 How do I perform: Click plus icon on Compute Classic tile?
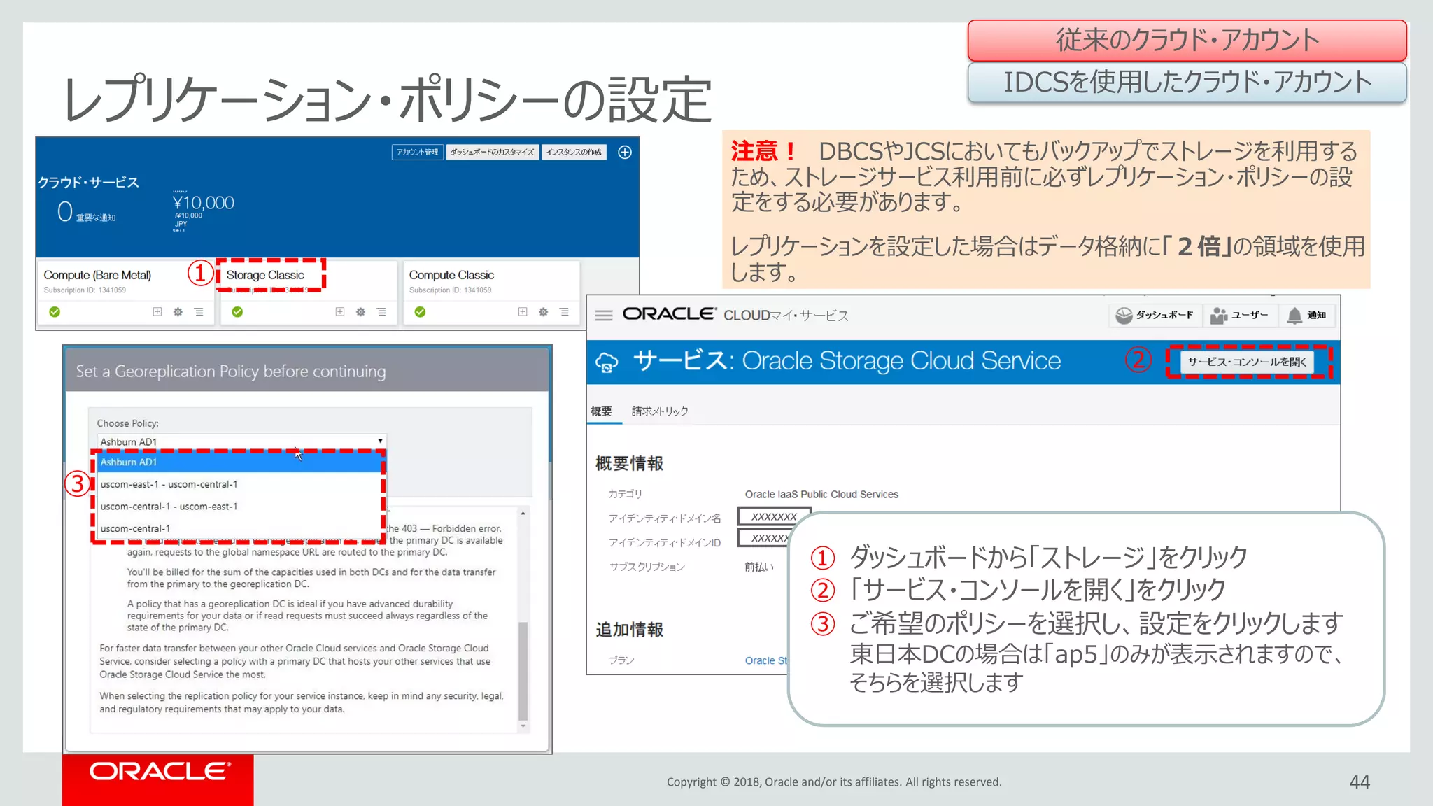[523, 312]
